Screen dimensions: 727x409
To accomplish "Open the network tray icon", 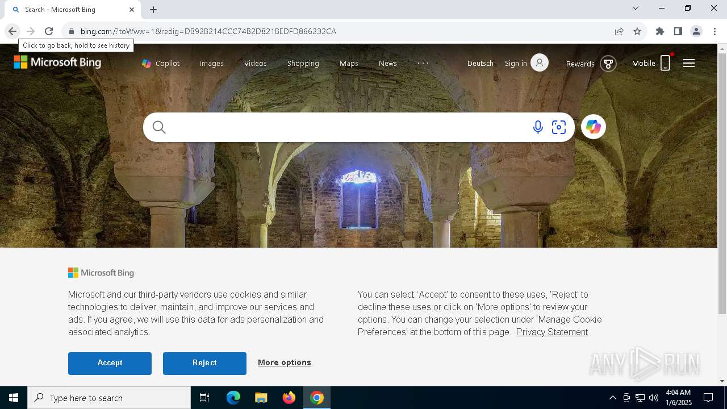I will (x=640, y=398).
